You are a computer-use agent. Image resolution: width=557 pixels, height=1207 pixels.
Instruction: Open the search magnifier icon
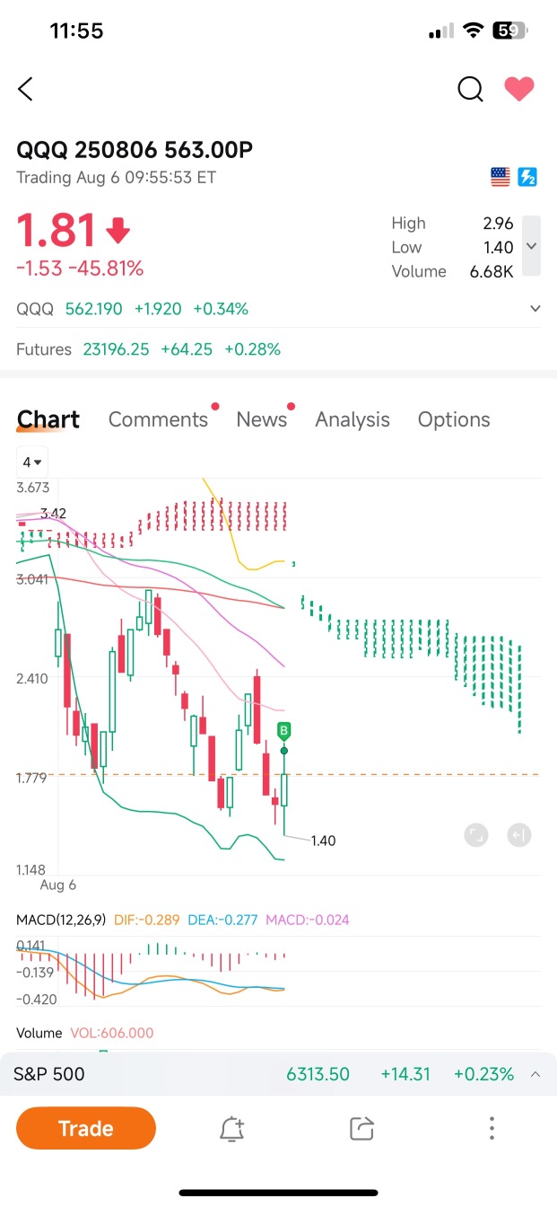pos(470,89)
